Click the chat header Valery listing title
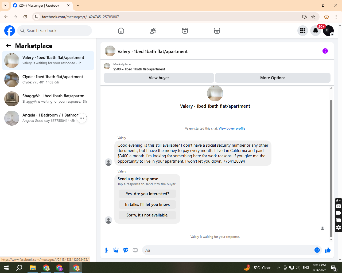 (x=153, y=51)
